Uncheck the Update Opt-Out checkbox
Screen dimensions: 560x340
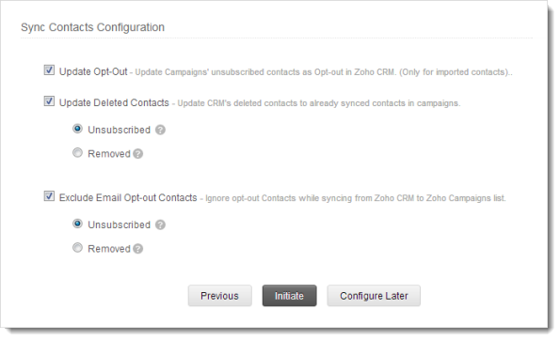(49, 70)
